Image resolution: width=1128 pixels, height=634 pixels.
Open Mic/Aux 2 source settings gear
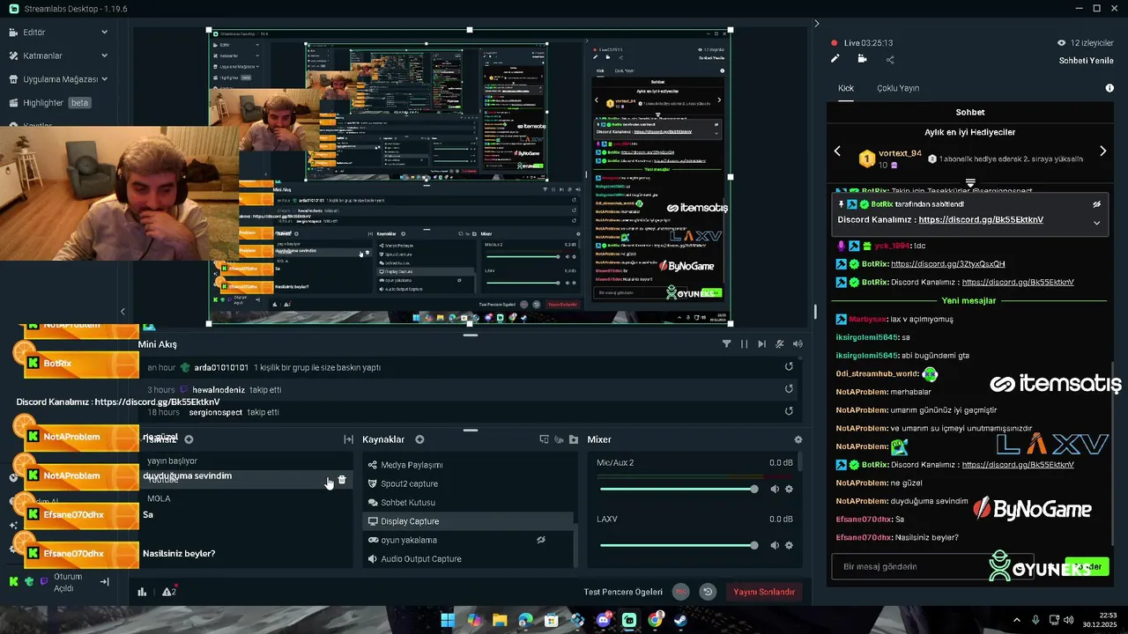coord(789,489)
